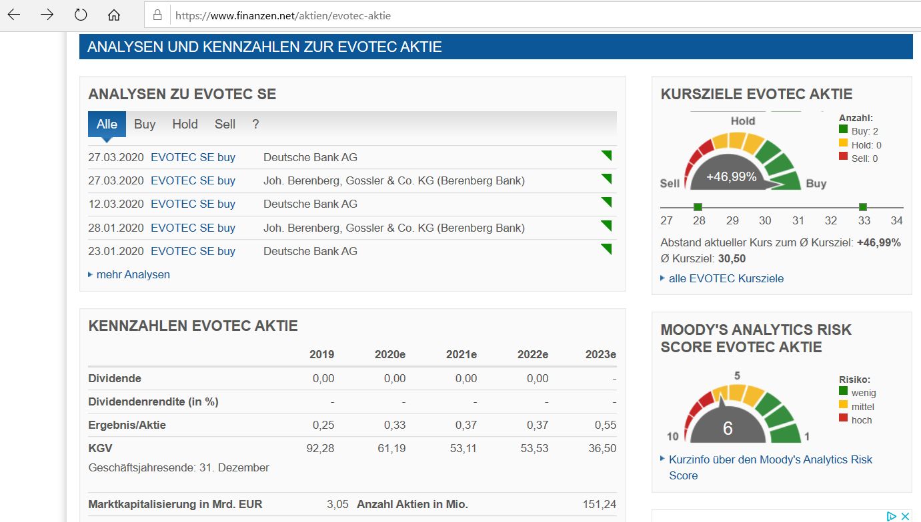Open EVOTEC SE buy analysis from 23.01.2020
Viewport: 921px width, 522px height.
[x=193, y=251]
